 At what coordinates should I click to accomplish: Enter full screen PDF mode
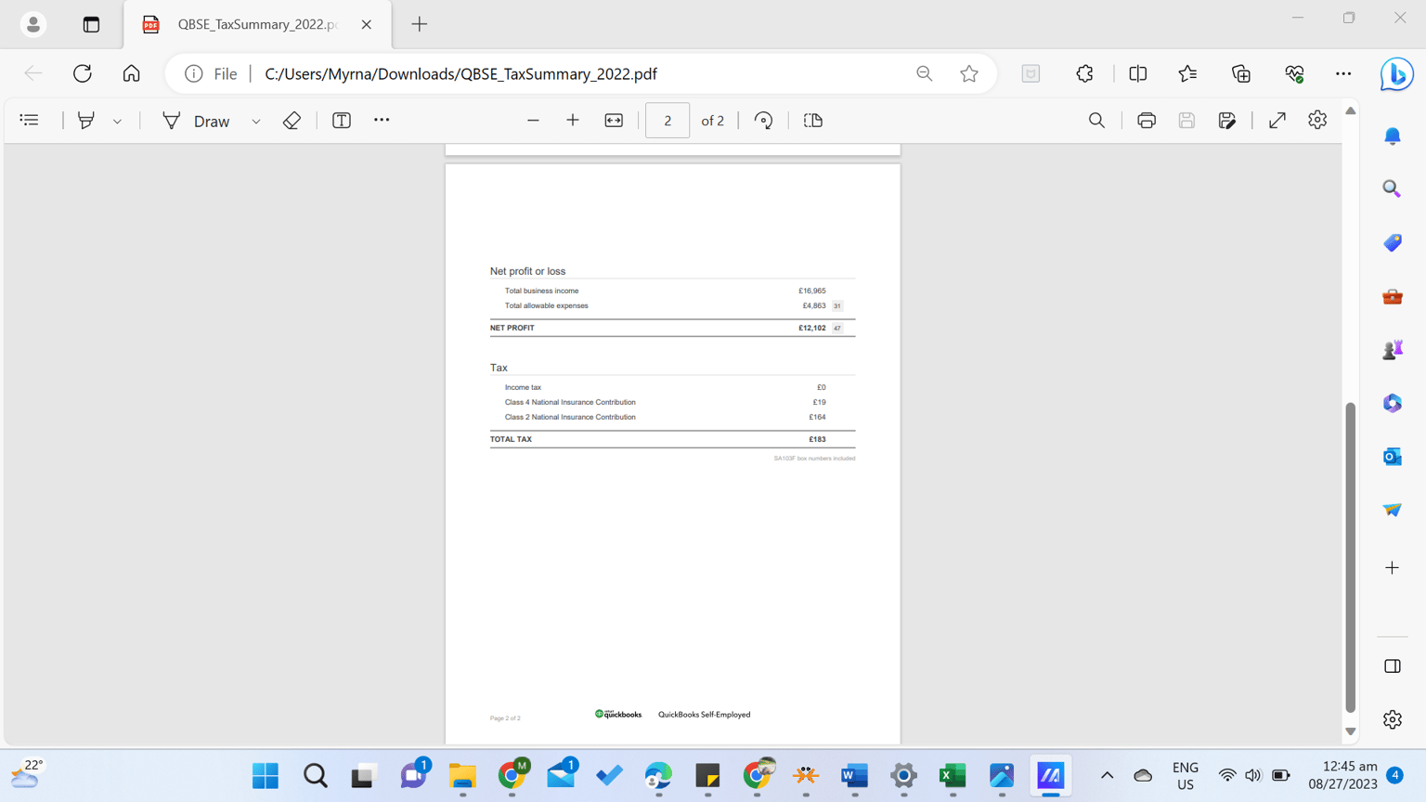(x=1277, y=121)
